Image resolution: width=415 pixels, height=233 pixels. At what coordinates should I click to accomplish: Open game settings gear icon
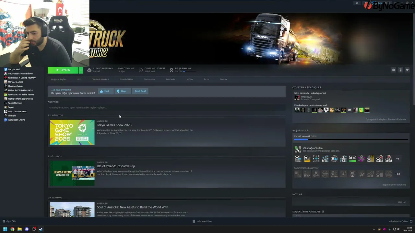(394, 70)
